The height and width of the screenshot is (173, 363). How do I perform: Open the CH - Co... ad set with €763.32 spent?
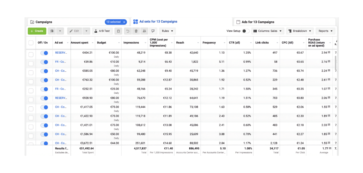(61, 80)
